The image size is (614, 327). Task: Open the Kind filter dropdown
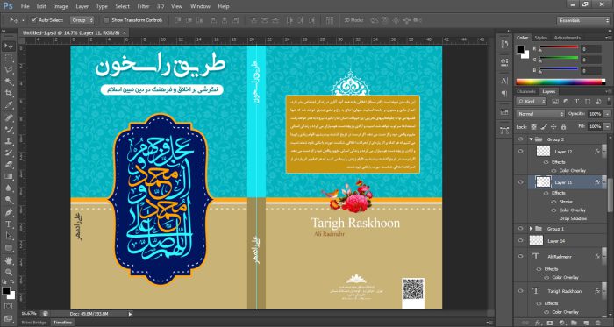coord(532,102)
